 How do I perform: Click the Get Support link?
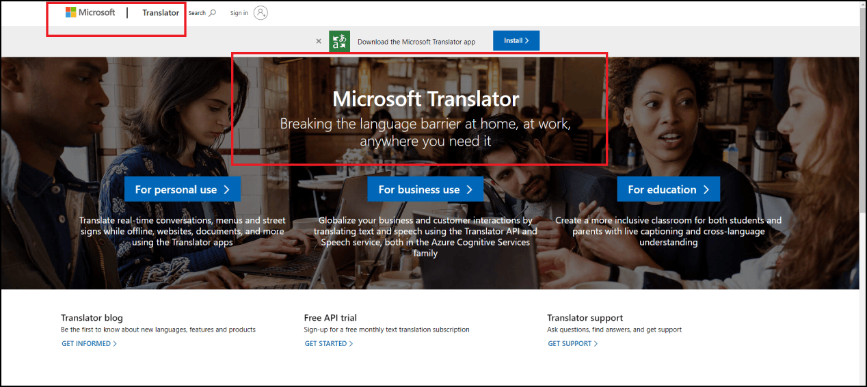(x=573, y=344)
